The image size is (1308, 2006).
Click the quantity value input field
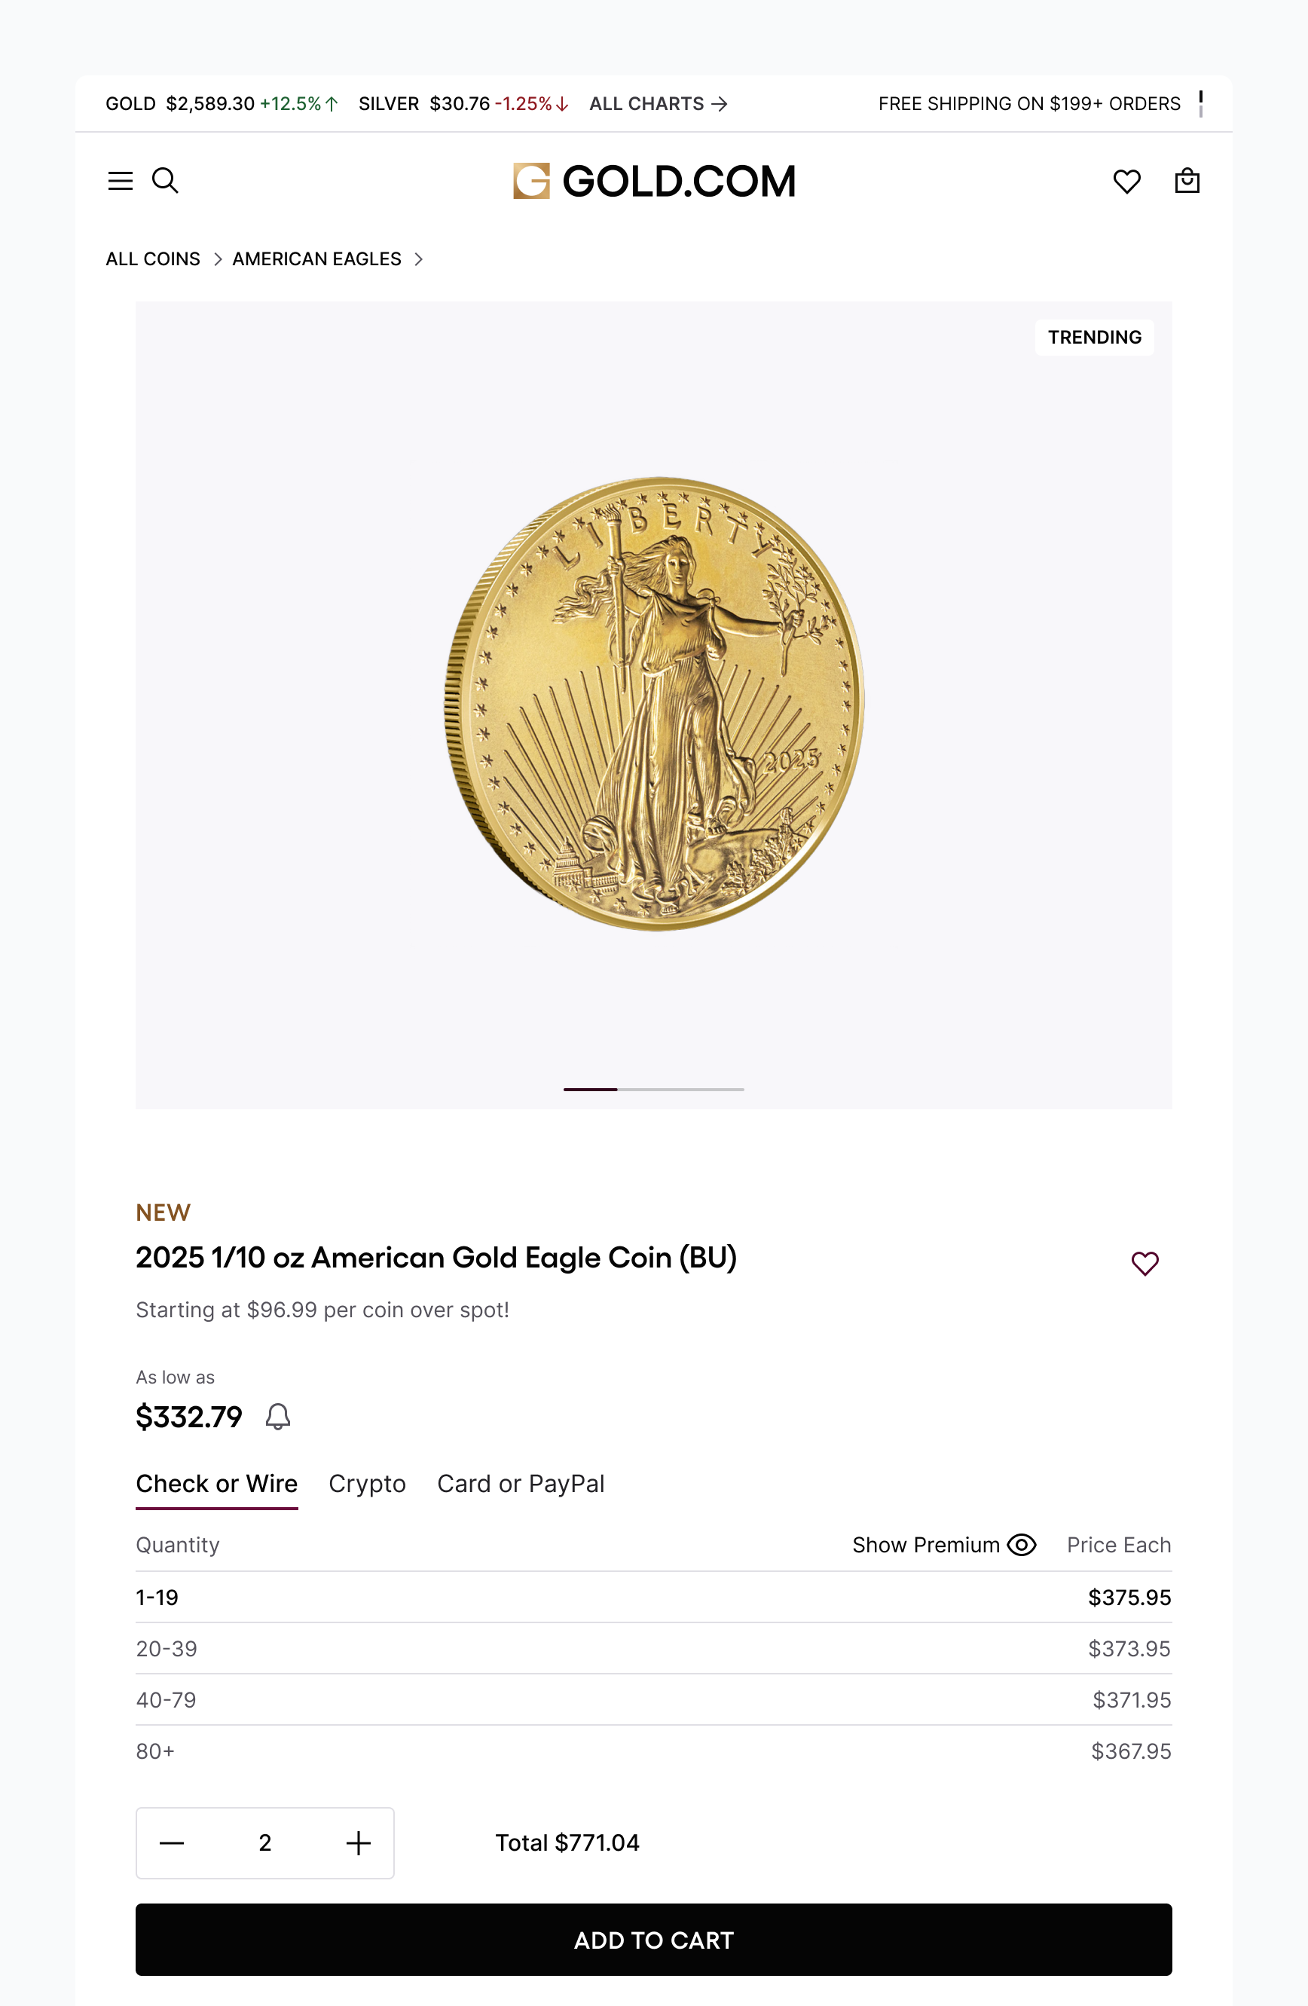click(x=264, y=1842)
